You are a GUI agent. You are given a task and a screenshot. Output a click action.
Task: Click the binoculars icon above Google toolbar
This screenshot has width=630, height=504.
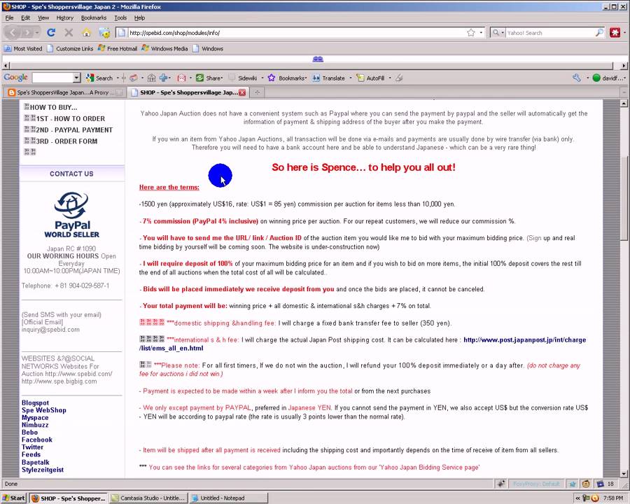(318, 59)
